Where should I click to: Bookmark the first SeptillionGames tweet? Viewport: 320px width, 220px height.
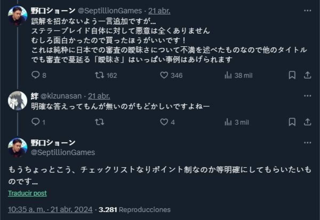pos(292,75)
